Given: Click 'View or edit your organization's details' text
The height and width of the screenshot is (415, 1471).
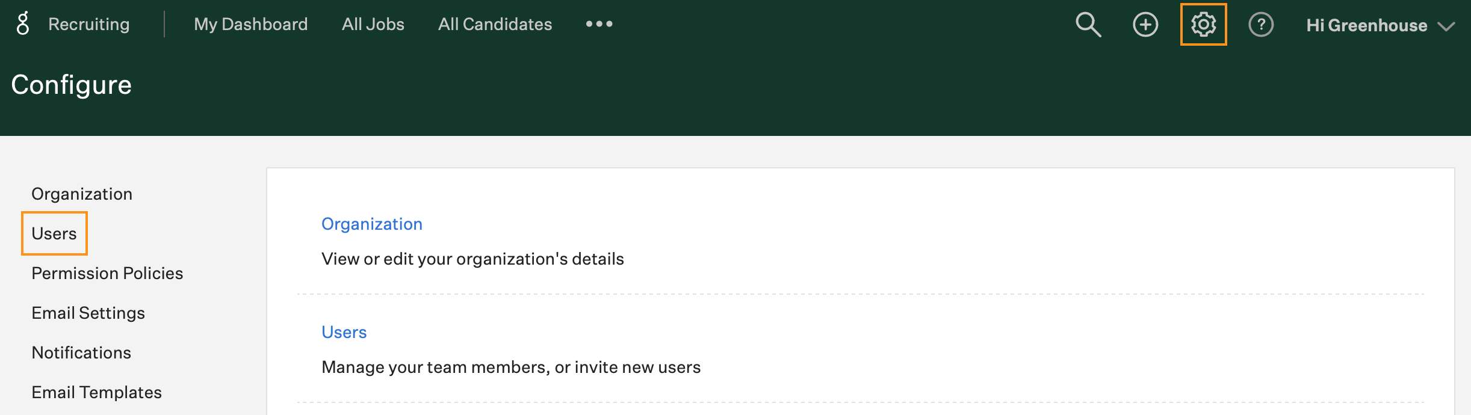Looking at the screenshot, I should pos(472,259).
